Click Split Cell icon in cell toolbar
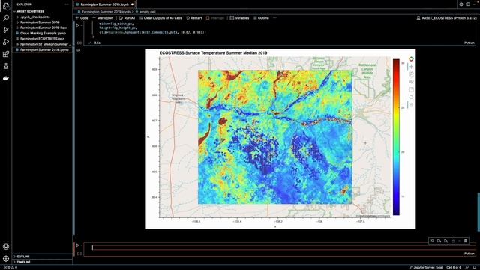The image size is (480, 270). tap(453, 241)
